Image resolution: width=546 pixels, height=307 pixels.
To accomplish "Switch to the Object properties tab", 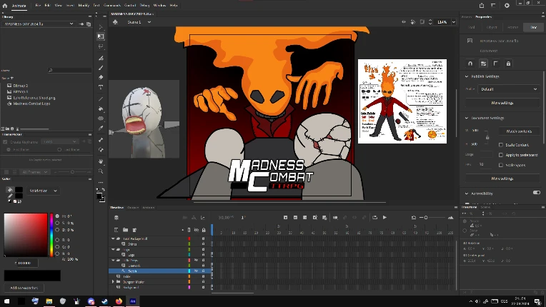I will (x=492, y=27).
